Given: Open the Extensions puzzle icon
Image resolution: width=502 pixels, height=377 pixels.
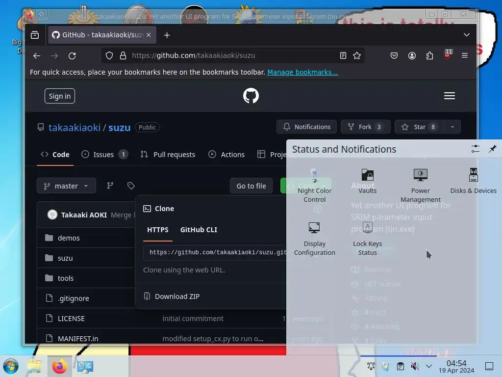Looking at the screenshot, I should [429, 56].
